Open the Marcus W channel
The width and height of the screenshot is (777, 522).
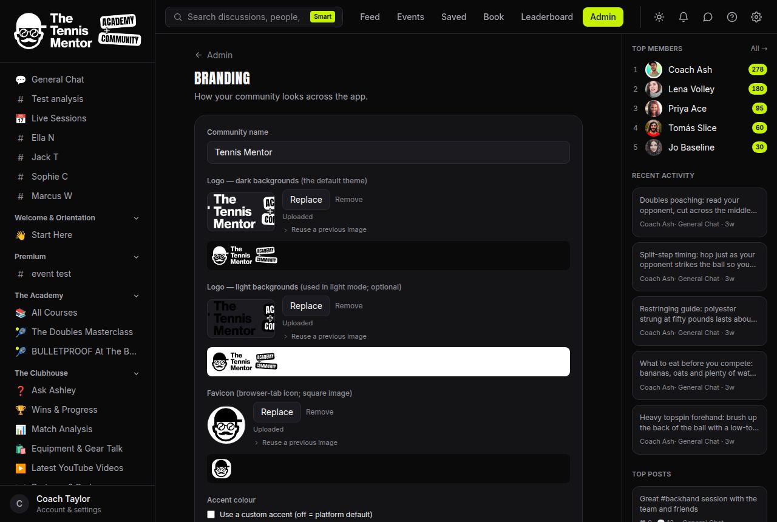click(77, 196)
